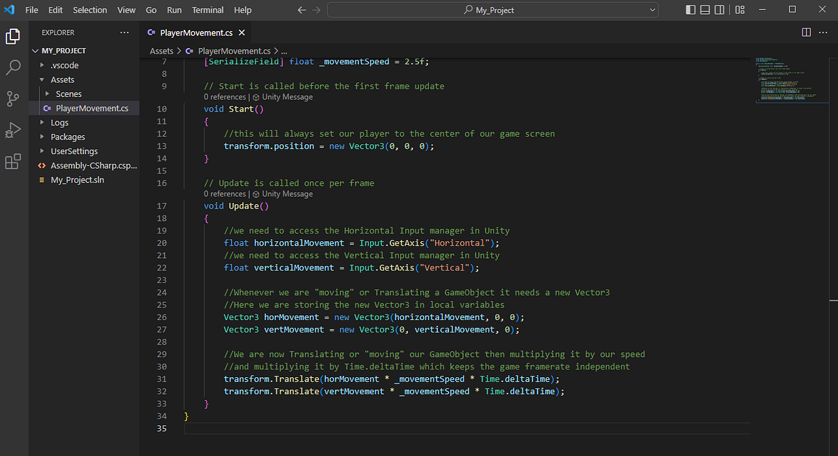The height and width of the screenshot is (456, 838).
Task: Open the File menu
Action: pos(31,10)
